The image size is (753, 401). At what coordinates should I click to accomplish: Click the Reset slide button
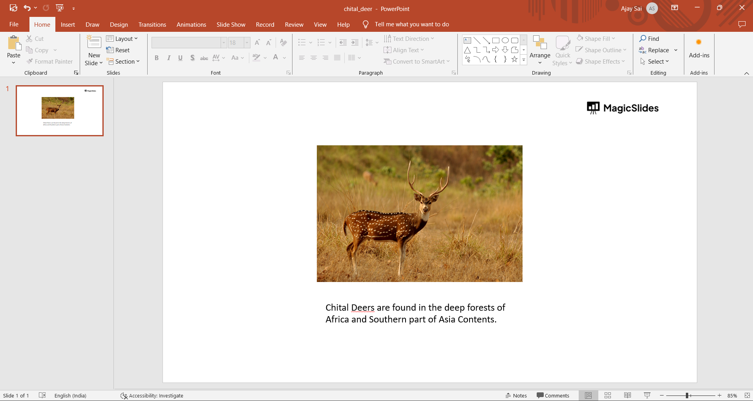(x=118, y=50)
